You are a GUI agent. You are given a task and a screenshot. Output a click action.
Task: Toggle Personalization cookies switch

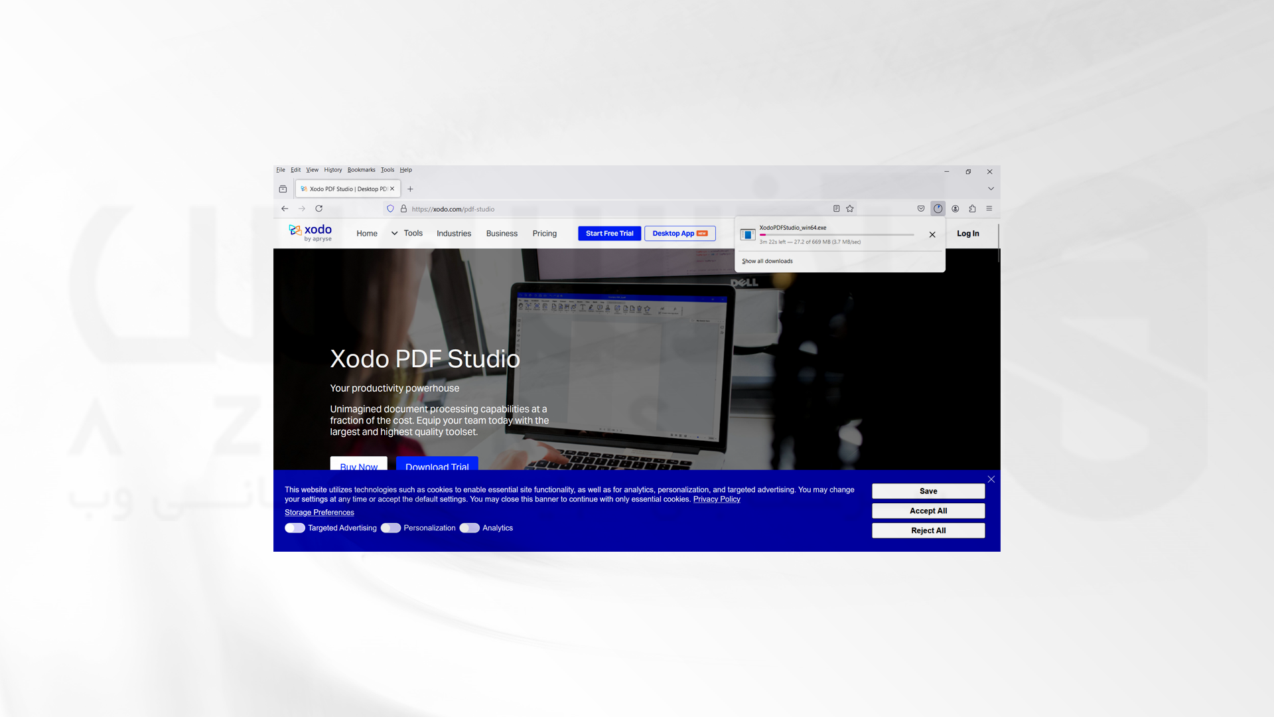click(391, 528)
